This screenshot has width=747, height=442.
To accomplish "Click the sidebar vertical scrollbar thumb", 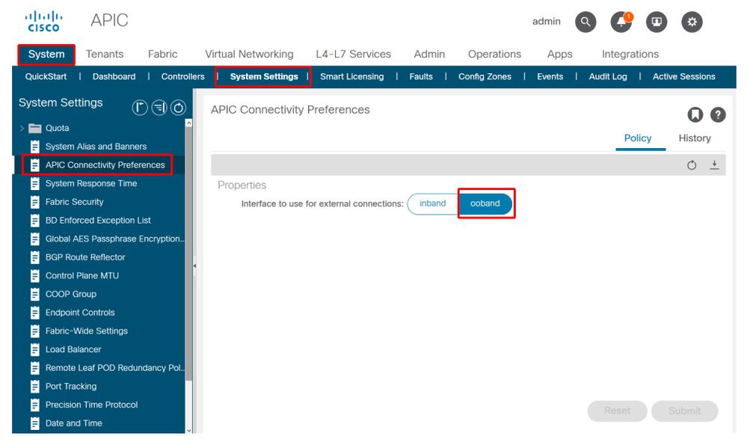I will click(x=188, y=254).
